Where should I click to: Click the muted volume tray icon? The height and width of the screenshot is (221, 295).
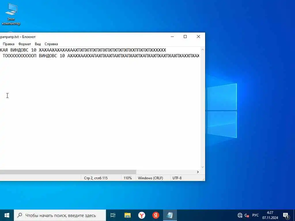(x=247, y=215)
